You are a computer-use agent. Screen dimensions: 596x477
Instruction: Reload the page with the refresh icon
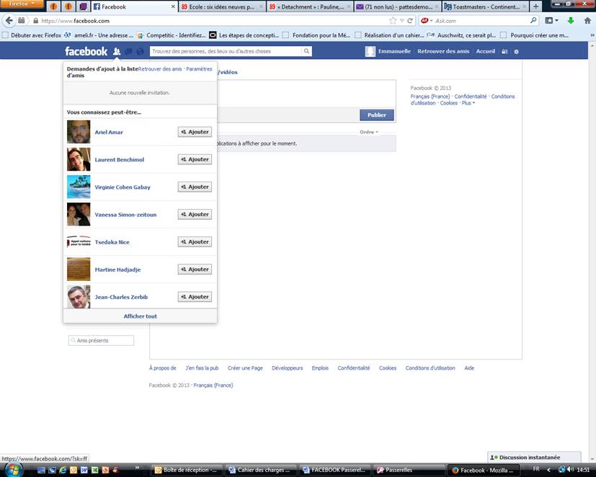tap(410, 20)
